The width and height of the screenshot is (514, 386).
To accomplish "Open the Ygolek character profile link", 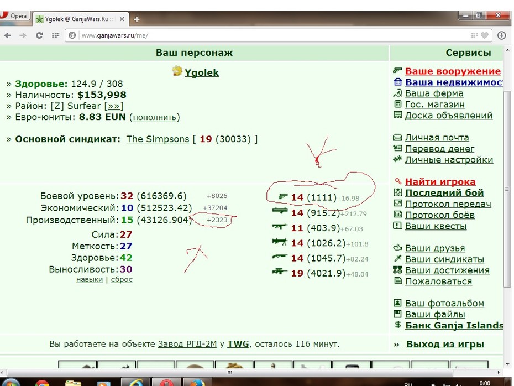I will [201, 72].
